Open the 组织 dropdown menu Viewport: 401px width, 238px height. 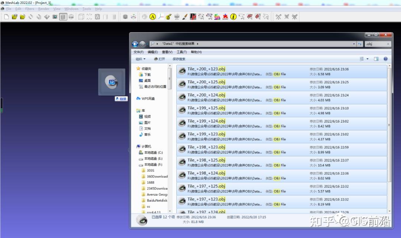[140, 59]
